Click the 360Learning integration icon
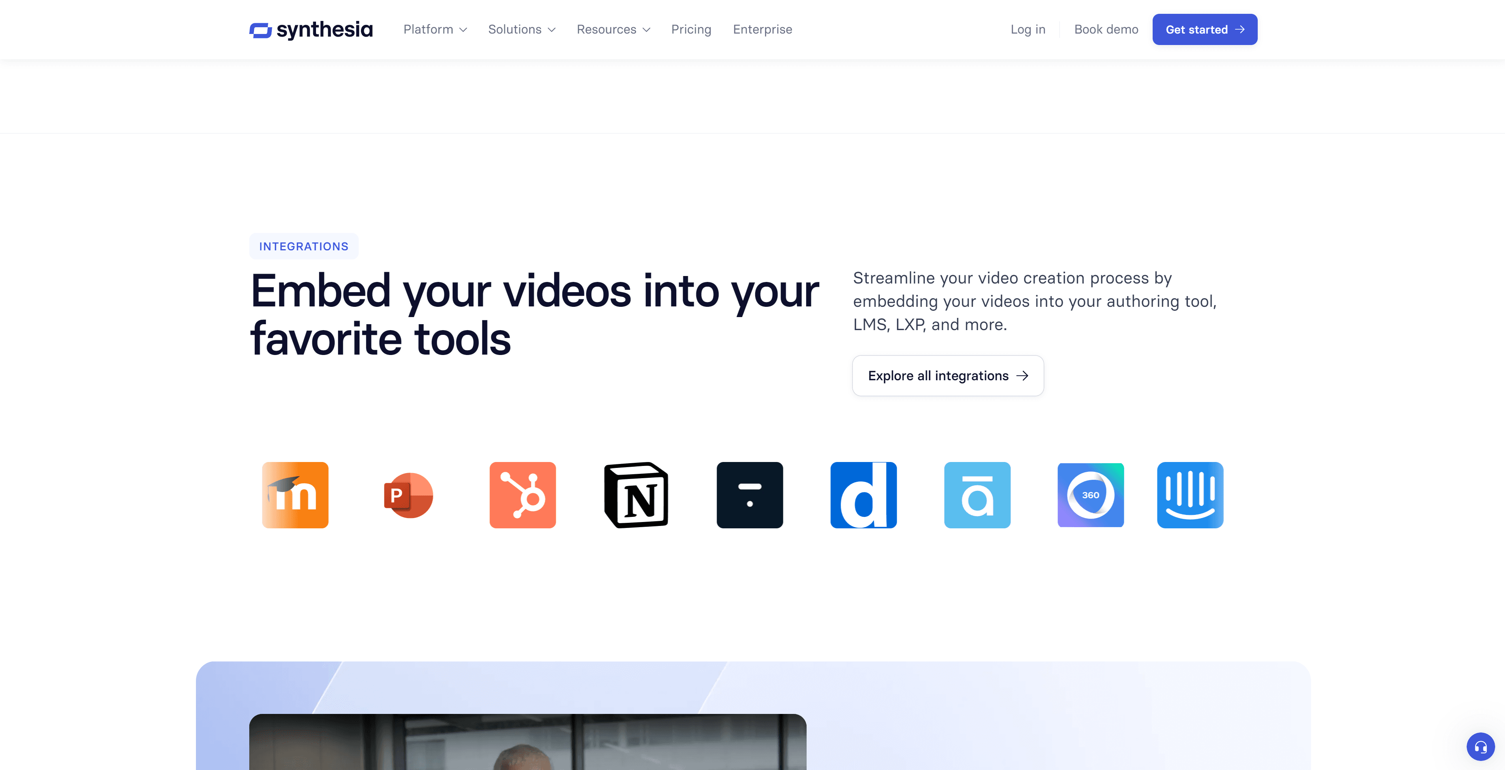1505x770 pixels. pyautogui.click(x=1090, y=495)
